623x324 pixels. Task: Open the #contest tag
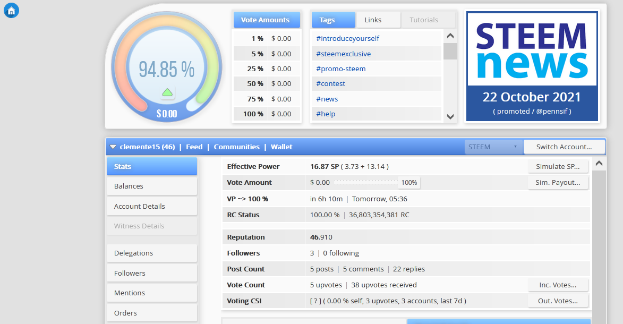tap(330, 84)
